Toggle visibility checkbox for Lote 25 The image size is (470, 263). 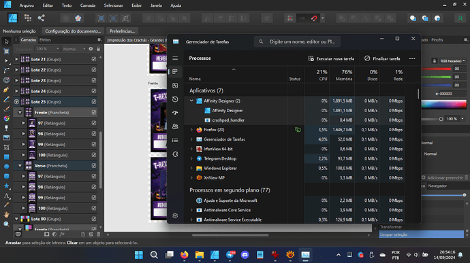[x=94, y=102]
